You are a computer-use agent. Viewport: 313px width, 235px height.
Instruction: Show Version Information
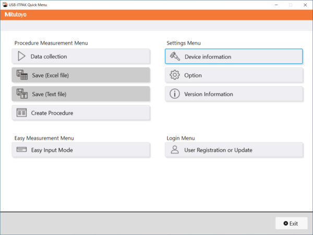(234, 94)
